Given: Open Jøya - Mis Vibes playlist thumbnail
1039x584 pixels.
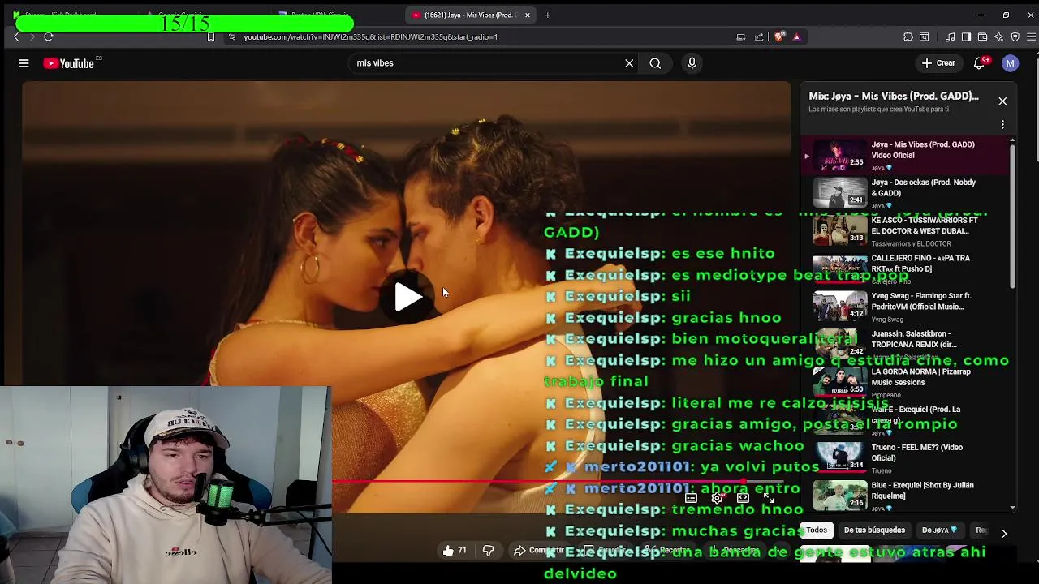Looking at the screenshot, I should click(840, 155).
